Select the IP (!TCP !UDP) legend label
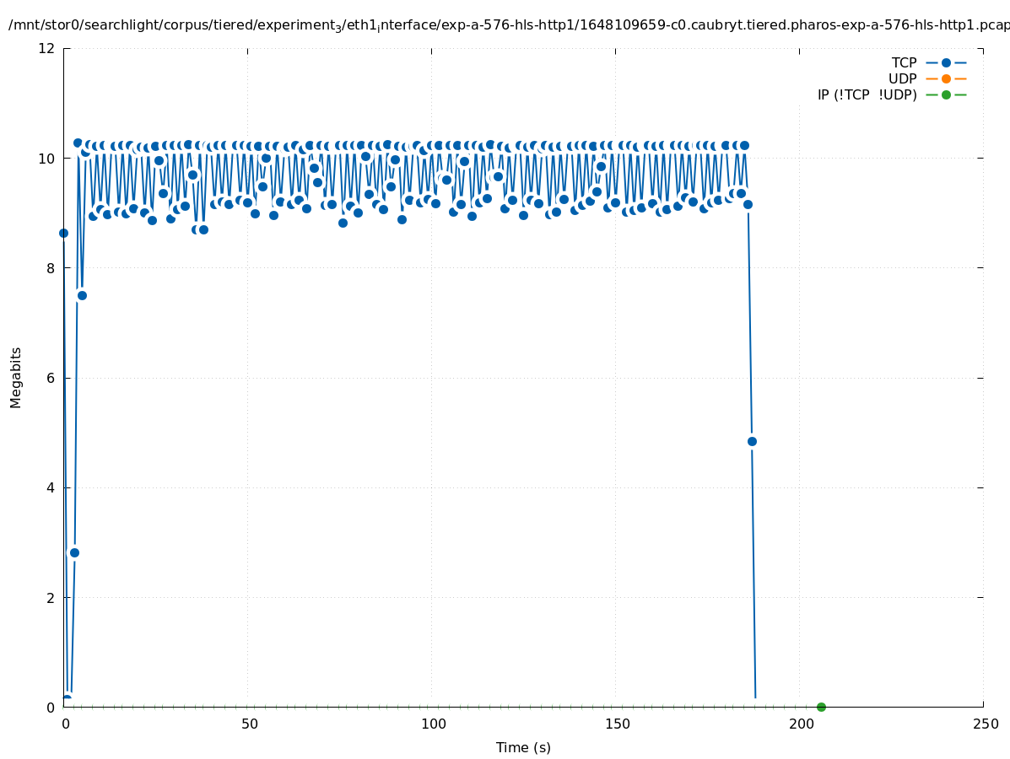Screen dimensions: 1010x759 867,94
